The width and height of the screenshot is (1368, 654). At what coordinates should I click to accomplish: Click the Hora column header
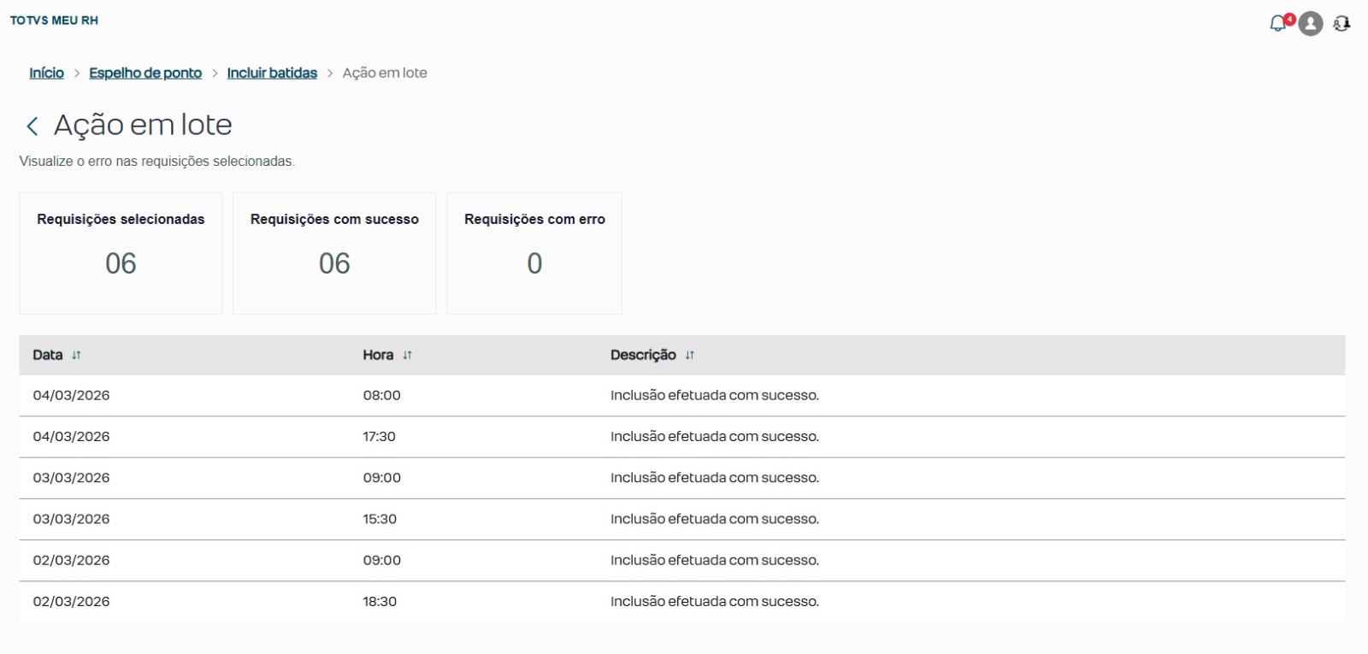[378, 355]
